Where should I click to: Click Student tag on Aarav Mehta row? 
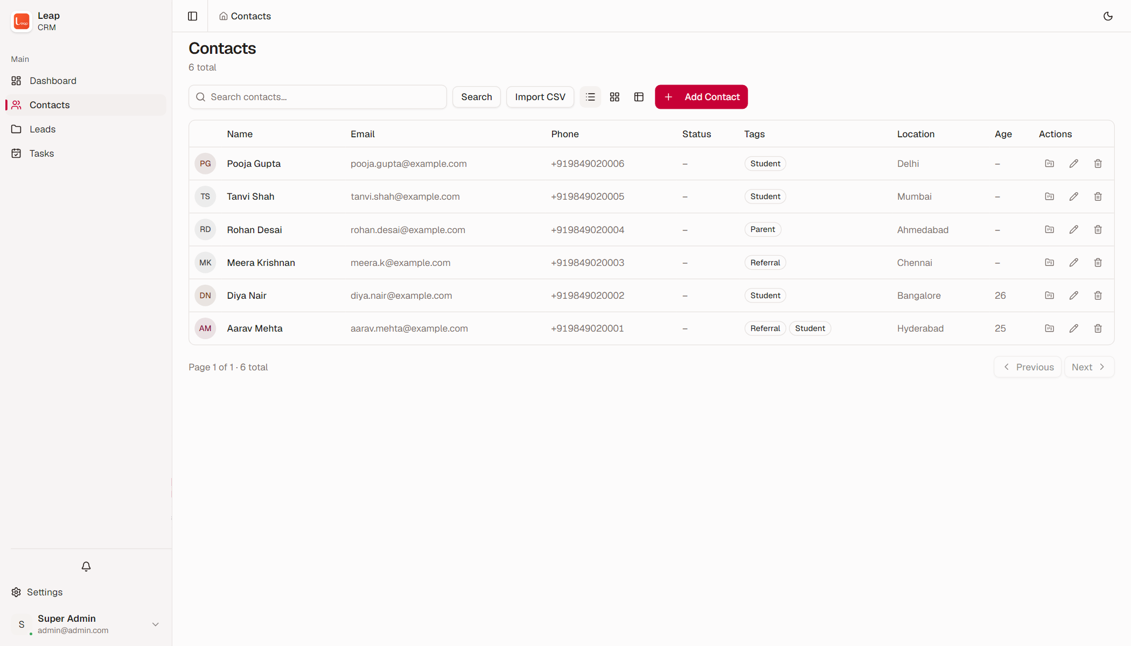[809, 328]
